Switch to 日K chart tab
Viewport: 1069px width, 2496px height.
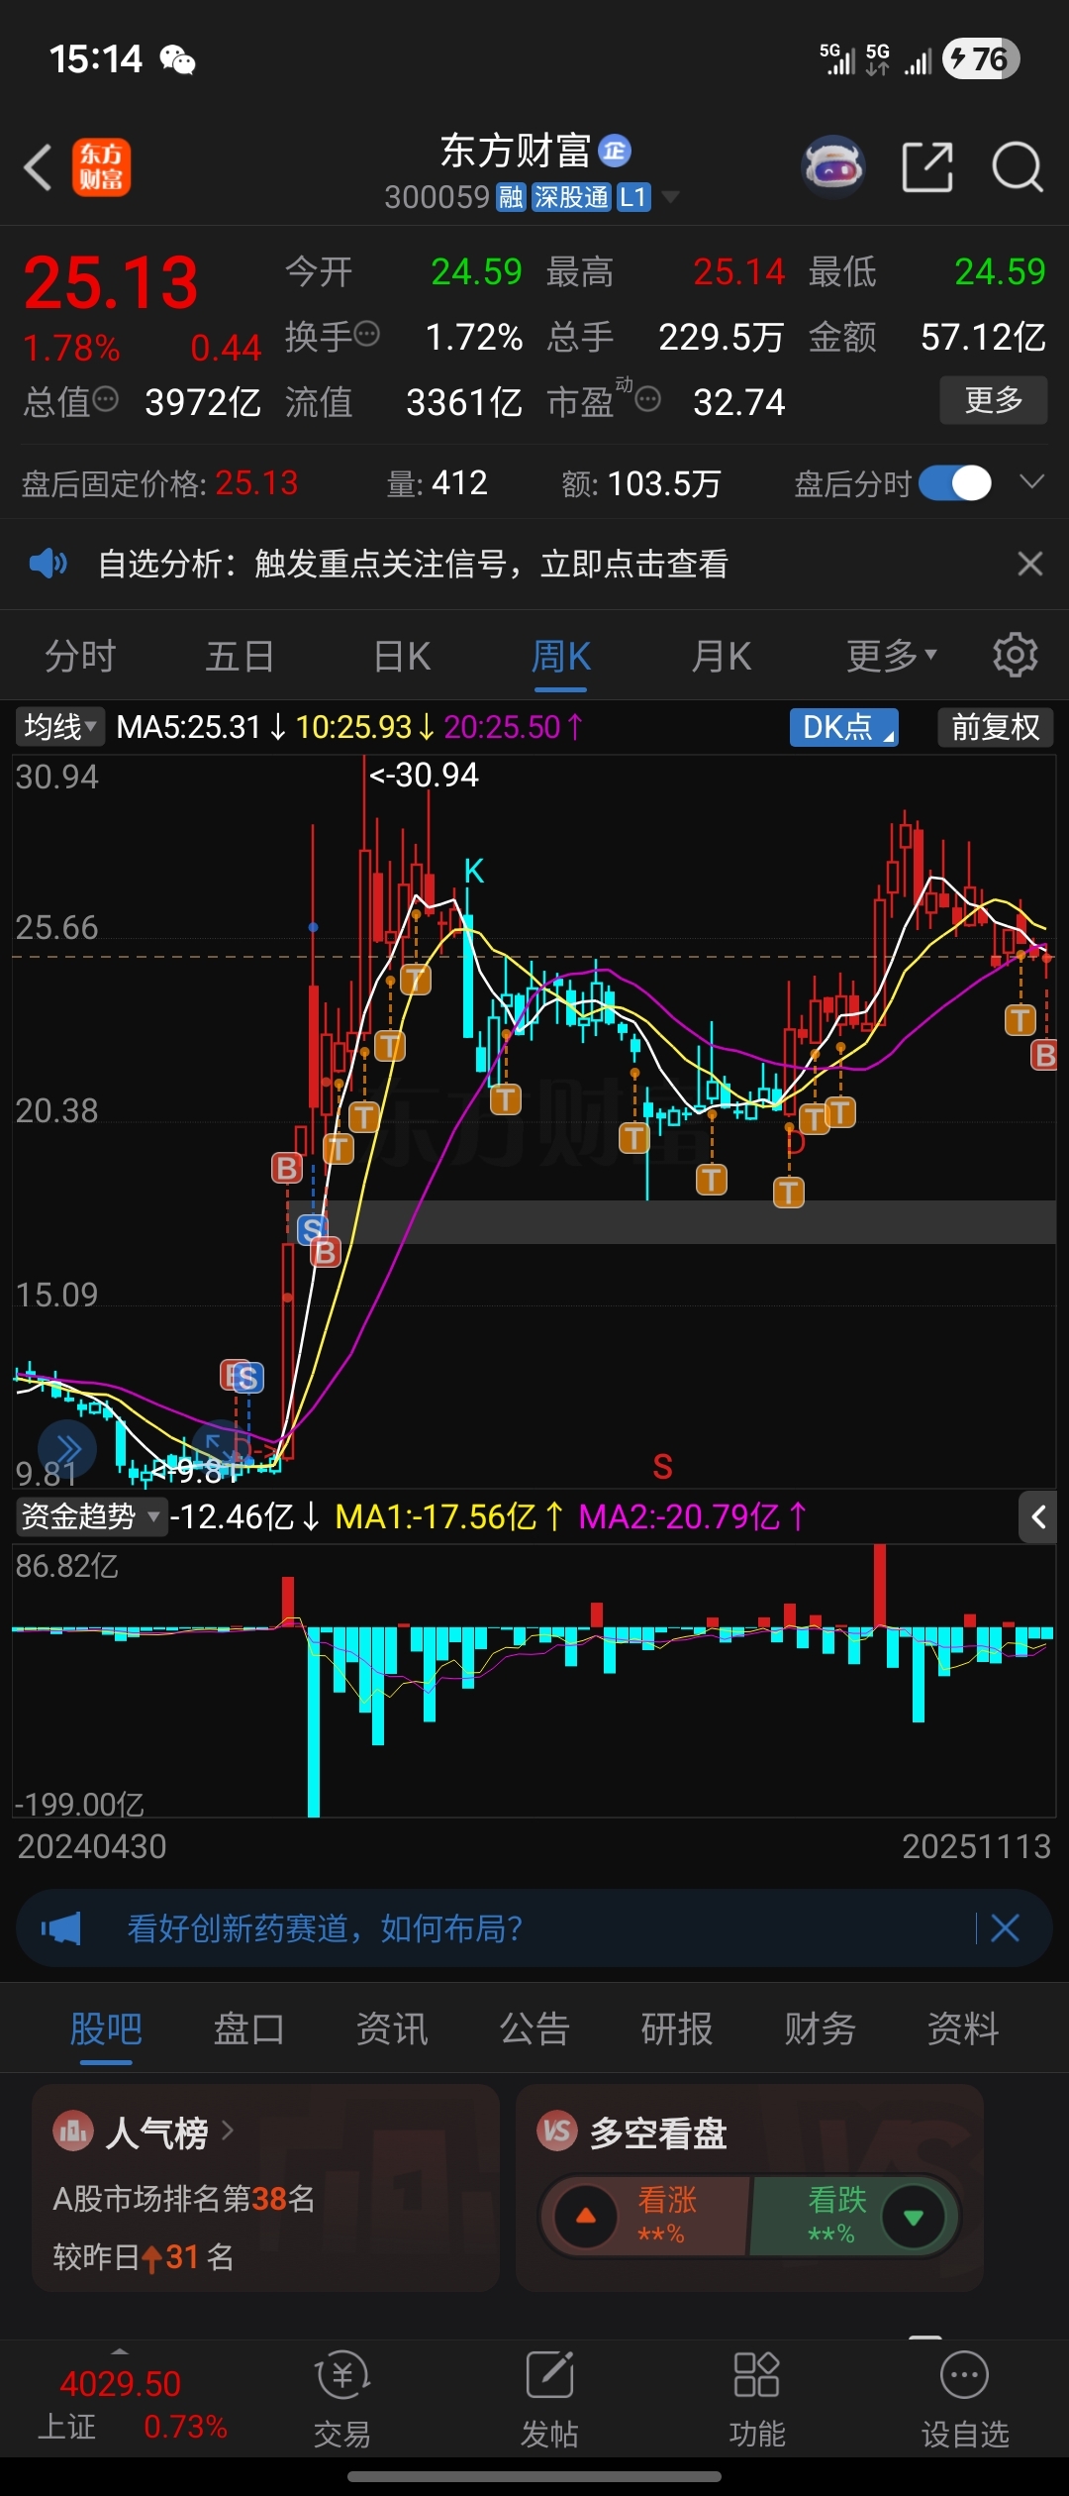pyautogui.click(x=402, y=656)
